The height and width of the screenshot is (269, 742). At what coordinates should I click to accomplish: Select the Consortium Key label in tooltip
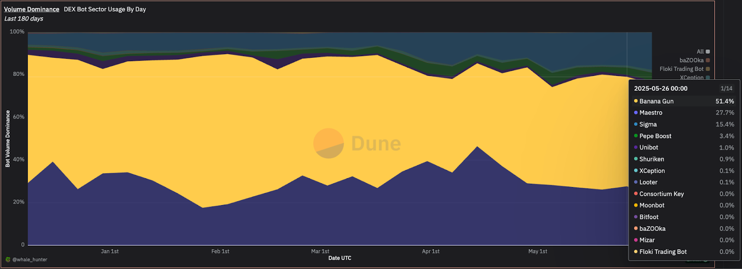click(662, 194)
